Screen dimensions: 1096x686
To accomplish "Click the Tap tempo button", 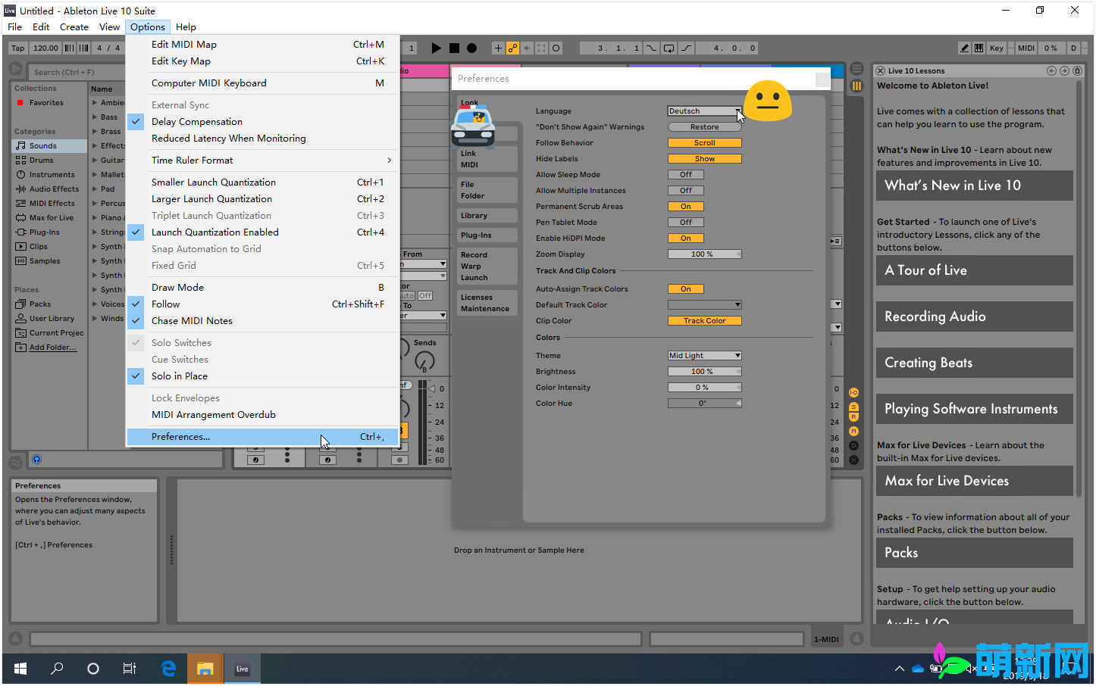I will [18, 48].
